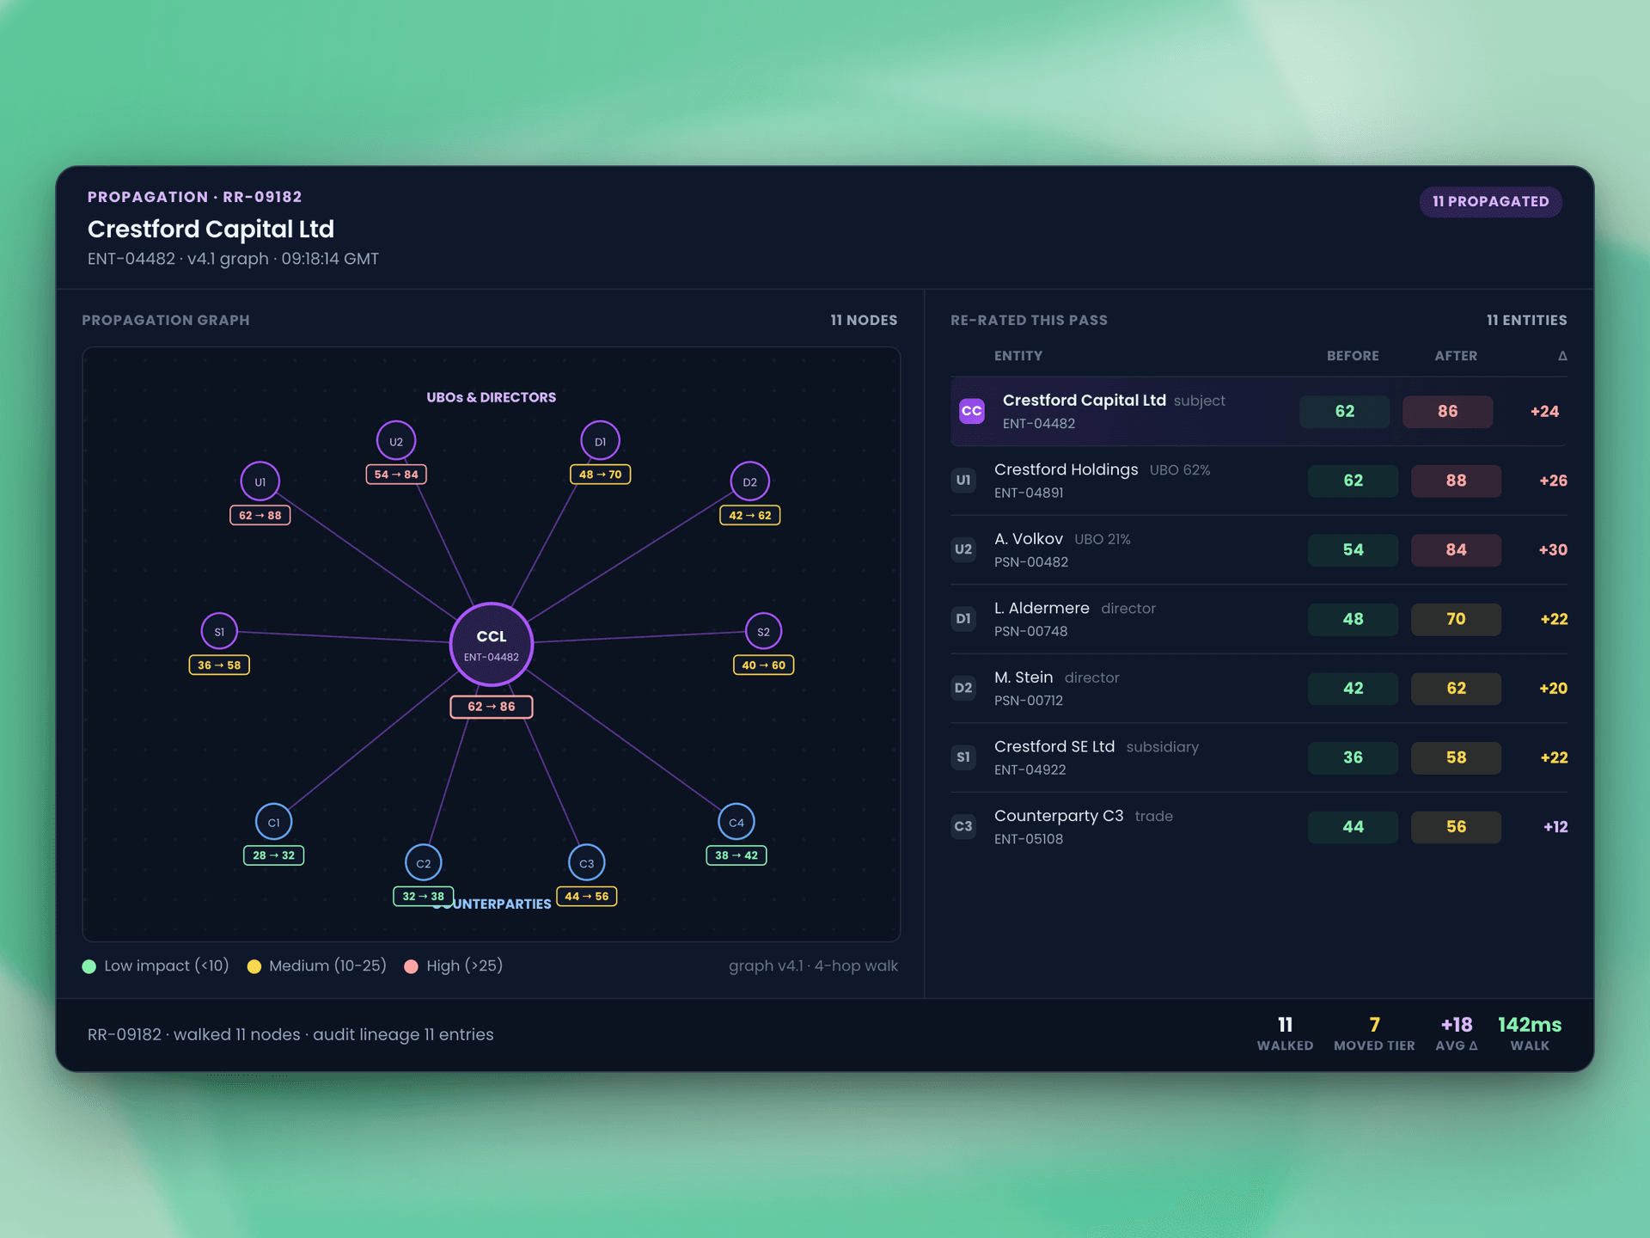The height and width of the screenshot is (1238, 1650).
Task: Click the U1 graph node
Action: click(260, 481)
